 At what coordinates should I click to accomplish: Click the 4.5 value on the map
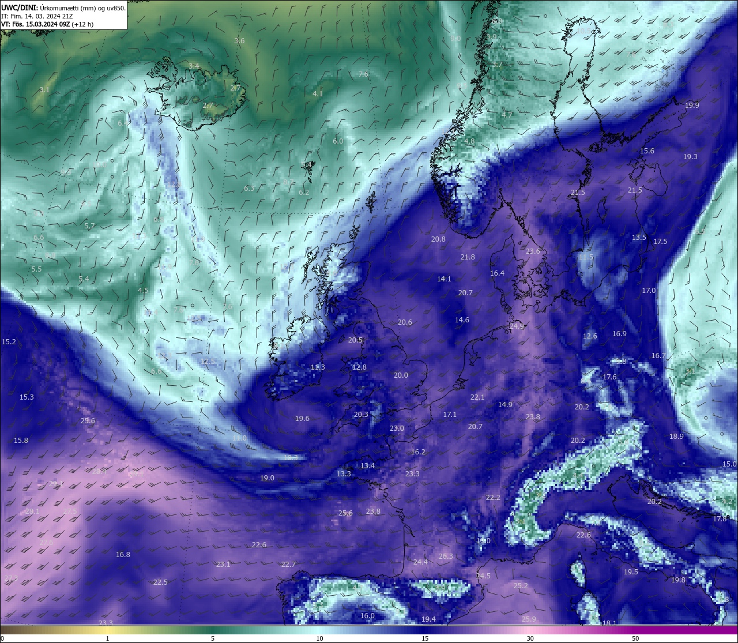[x=143, y=291]
